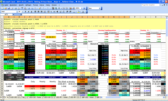
Task: Switch to USD-JPY - Rates sheet tab
Action: (x=62, y=97)
